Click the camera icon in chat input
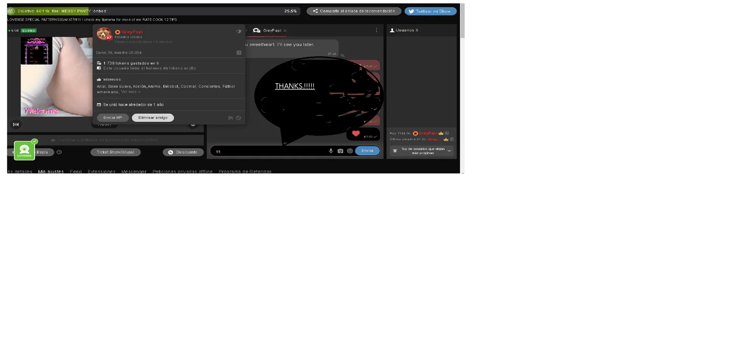This screenshot has height=355, width=743. click(340, 151)
